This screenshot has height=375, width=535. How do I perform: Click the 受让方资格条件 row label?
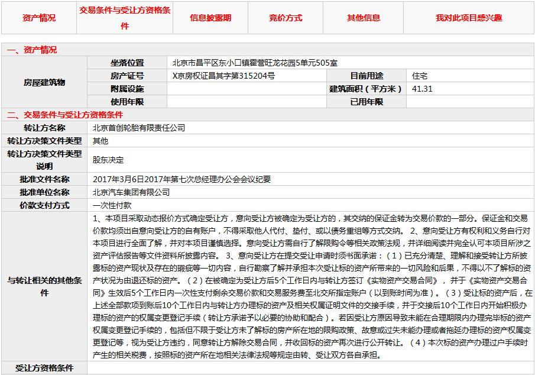pyautogui.click(x=44, y=368)
